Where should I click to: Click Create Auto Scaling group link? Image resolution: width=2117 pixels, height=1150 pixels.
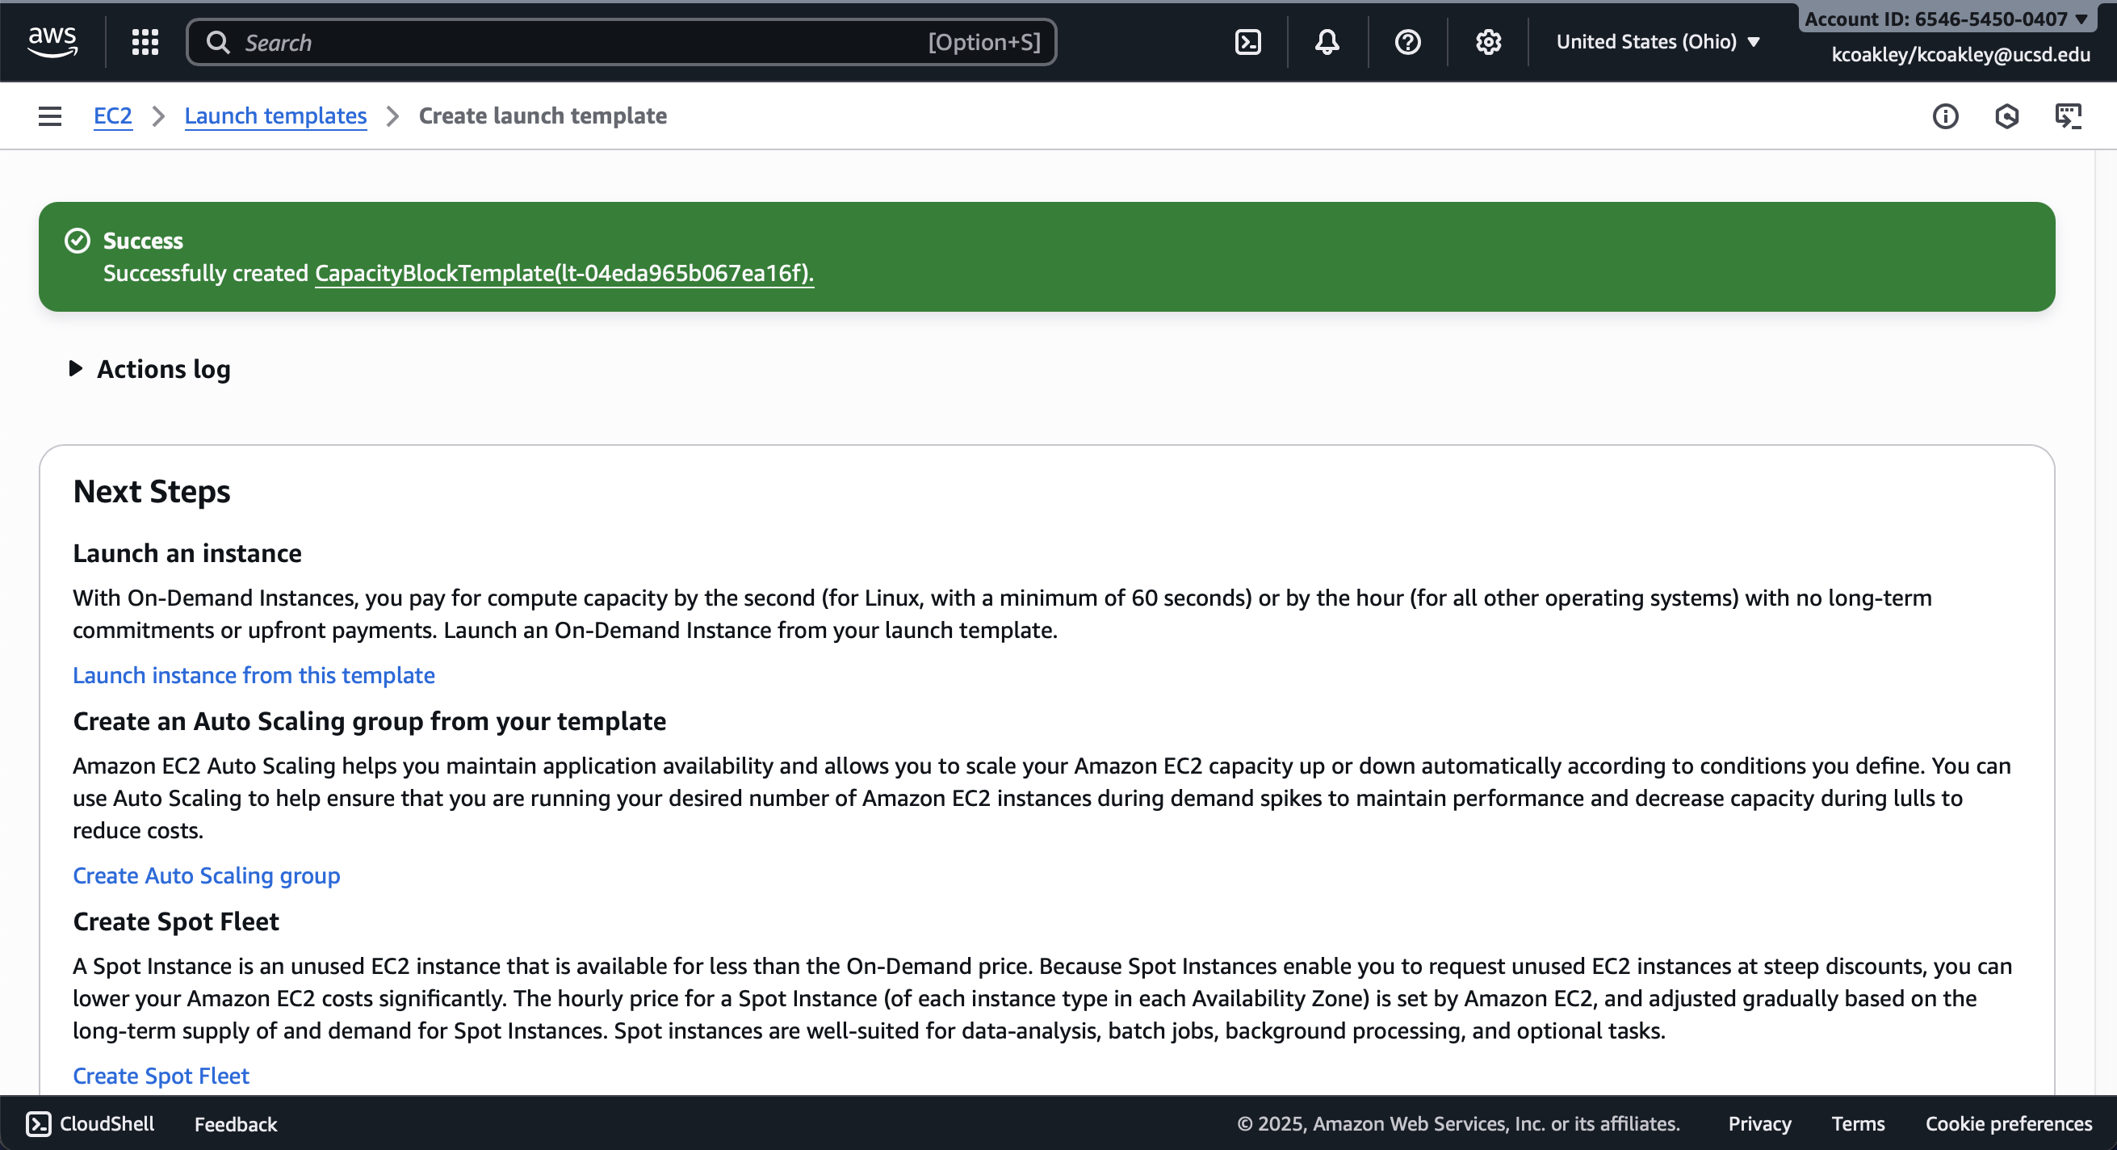pyautogui.click(x=206, y=875)
